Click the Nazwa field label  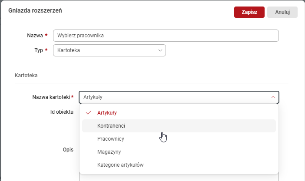coord(35,36)
